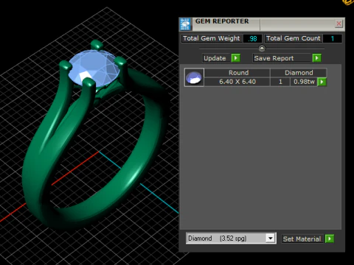354x265 pixels.
Task: Click the Diamond material cell in the gem row
Action: coord(299,73)
